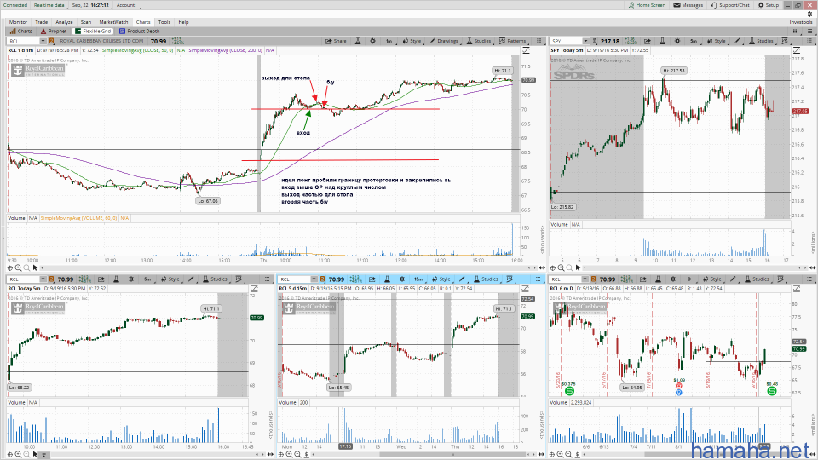
Task: Select the pointer cursor tool under main RCL chart
Action: 35,267
